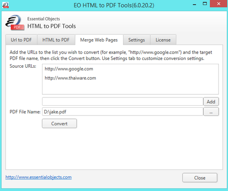The height and width of the screenshot is (191, 228).
Task: Focus the PDF File Name field
Action: pyautogui.click(x=122, y=112)
